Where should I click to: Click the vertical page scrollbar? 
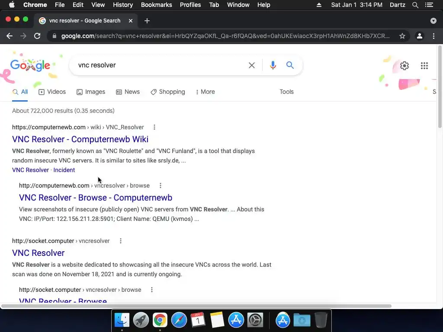440,87
